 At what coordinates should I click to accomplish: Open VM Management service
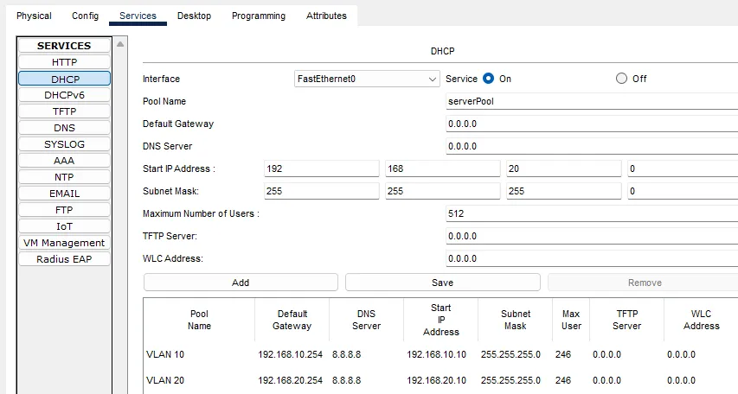point(65,243)
